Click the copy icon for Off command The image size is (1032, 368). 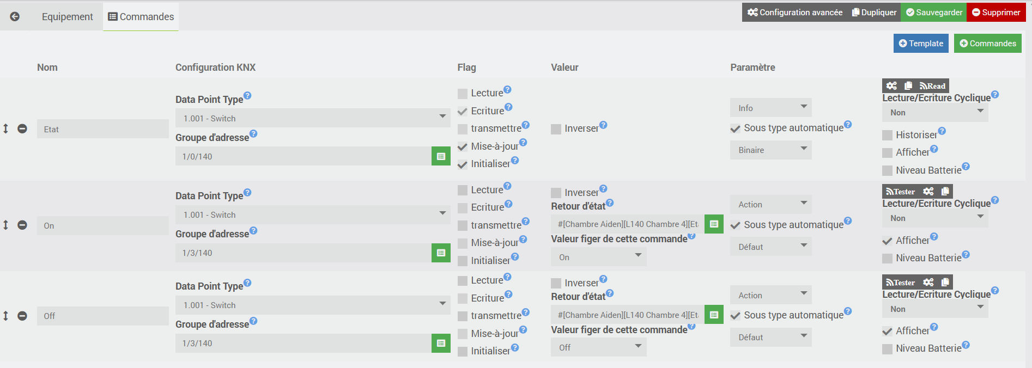click(945, 282)
